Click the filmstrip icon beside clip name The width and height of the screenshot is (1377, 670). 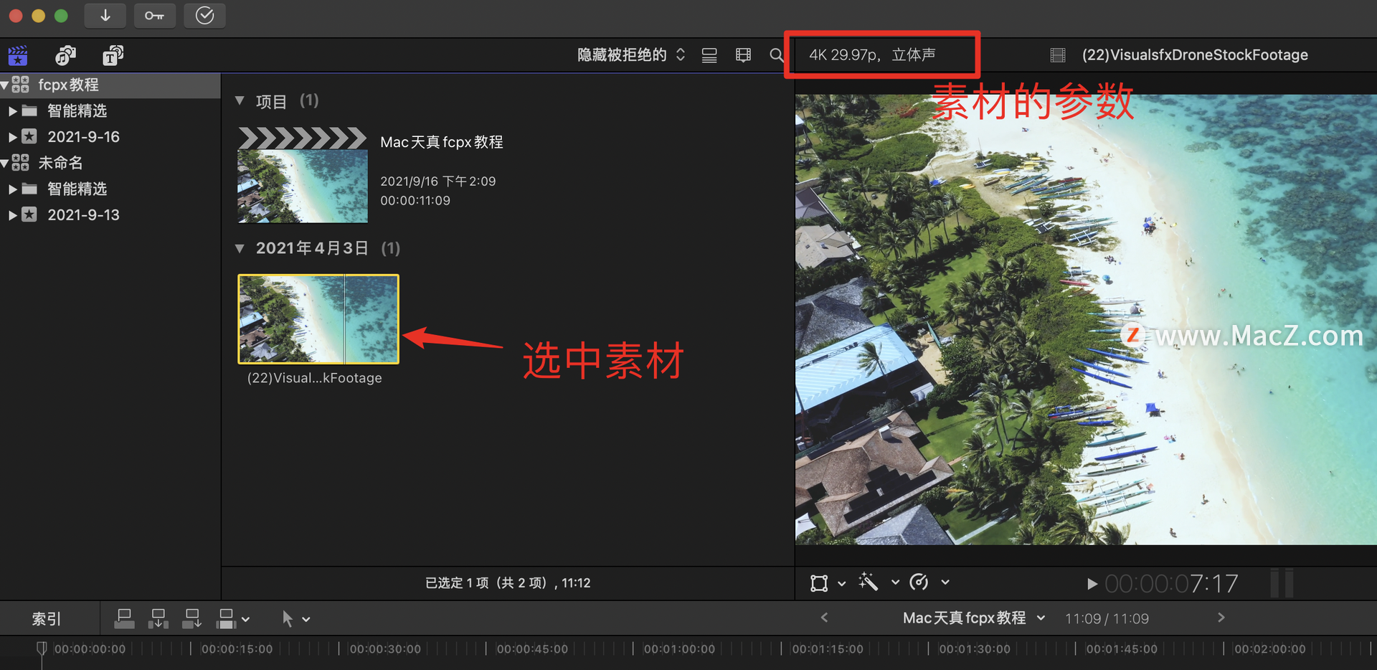[x=1057, y=55]
